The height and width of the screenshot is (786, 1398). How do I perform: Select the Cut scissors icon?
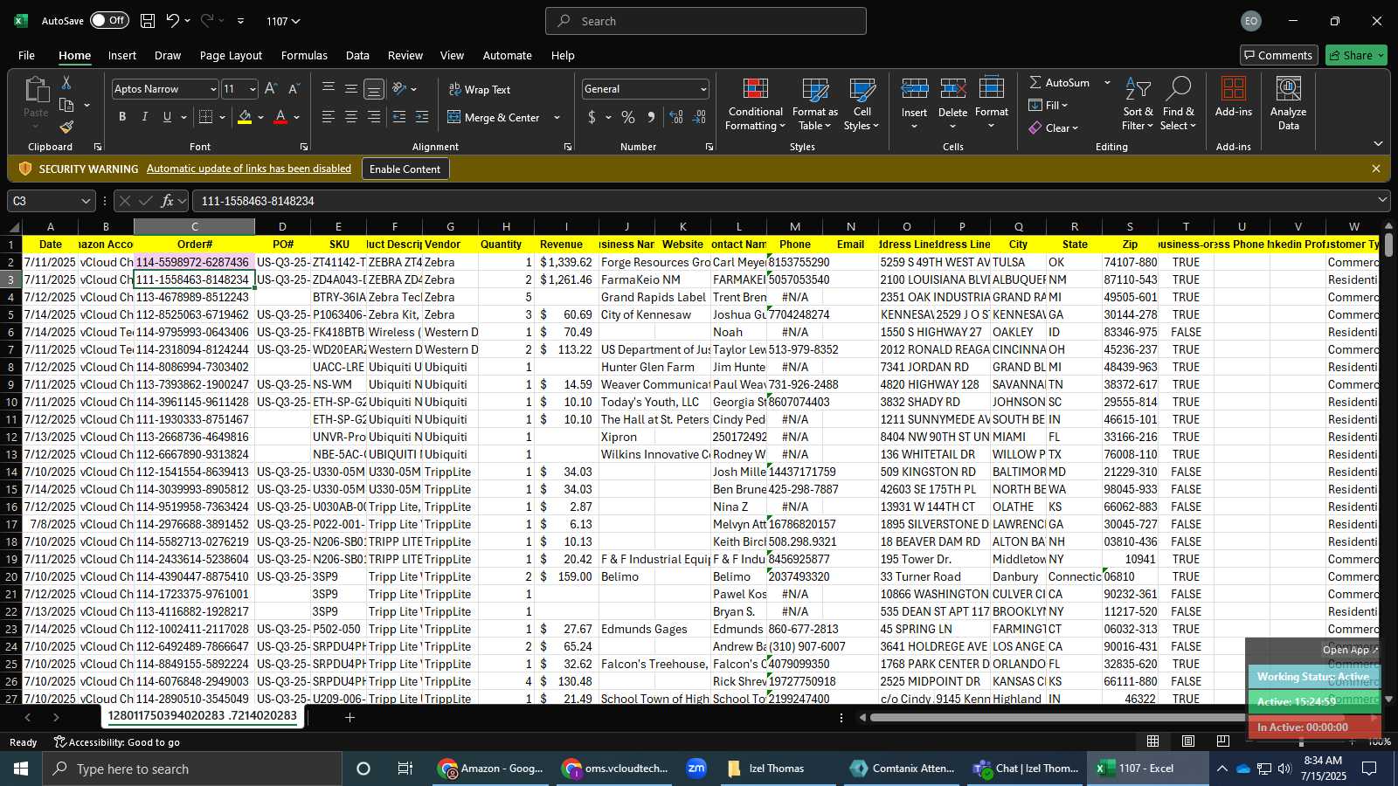click(x=66, y=82)
